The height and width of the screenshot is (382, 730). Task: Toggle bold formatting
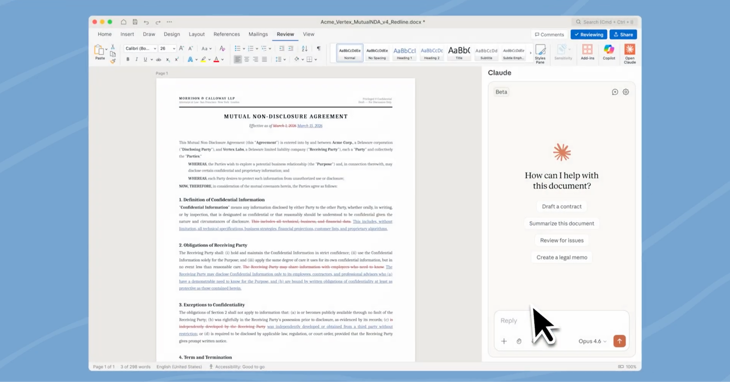(x=128, y=59)
